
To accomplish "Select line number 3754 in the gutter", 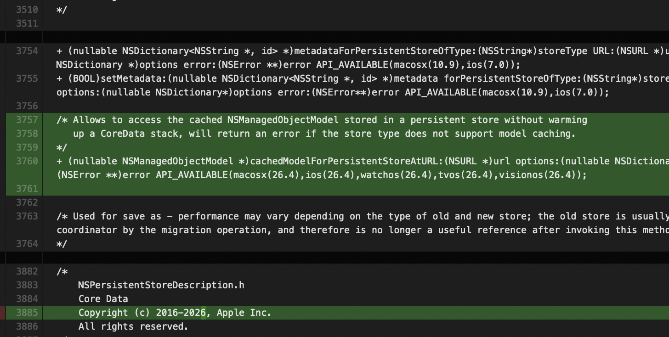I will (27, 51).
